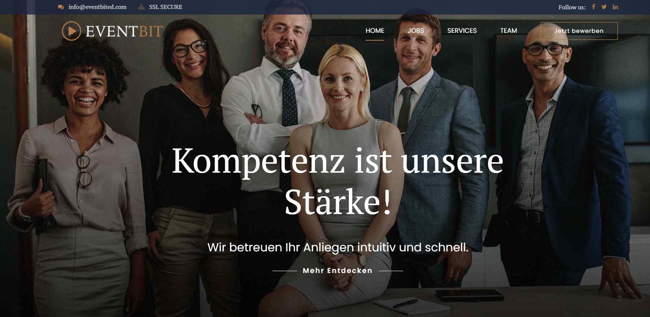Open the TEAM navigation item

point(509,31)
